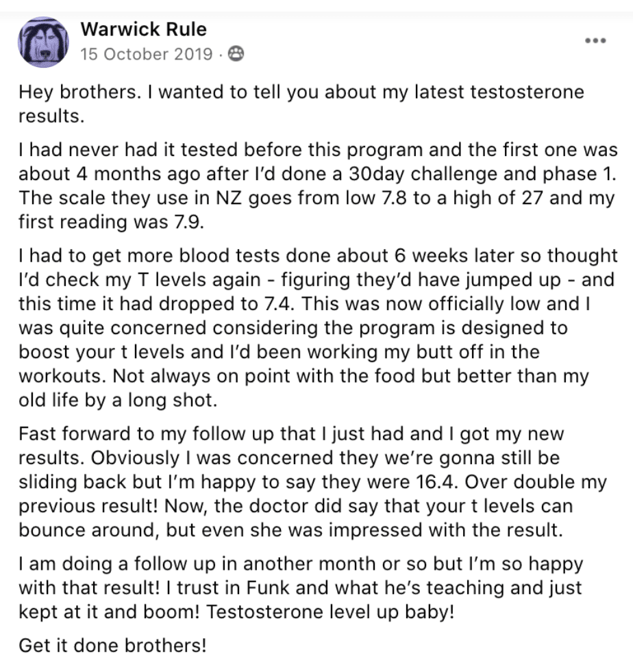The image size is (633, 671).
Task: Click the name "Funk" in the post
Action: point(268,587)
